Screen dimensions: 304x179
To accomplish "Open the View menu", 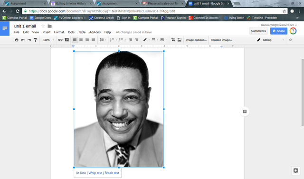I will click(36, 32).
